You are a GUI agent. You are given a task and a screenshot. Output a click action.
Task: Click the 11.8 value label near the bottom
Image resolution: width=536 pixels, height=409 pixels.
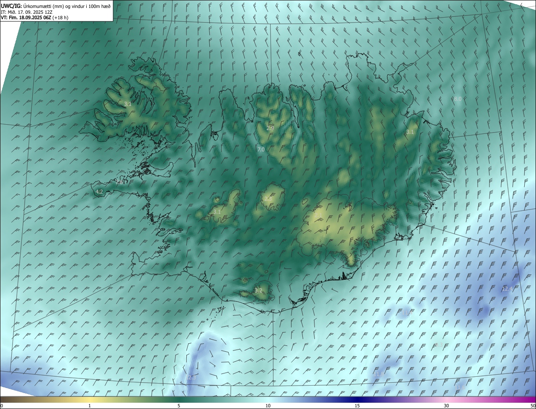pos(380,373)
